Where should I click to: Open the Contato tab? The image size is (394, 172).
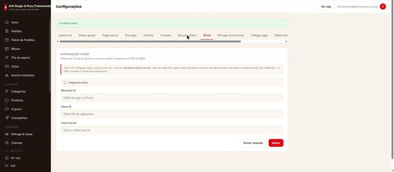click(166, 35)
